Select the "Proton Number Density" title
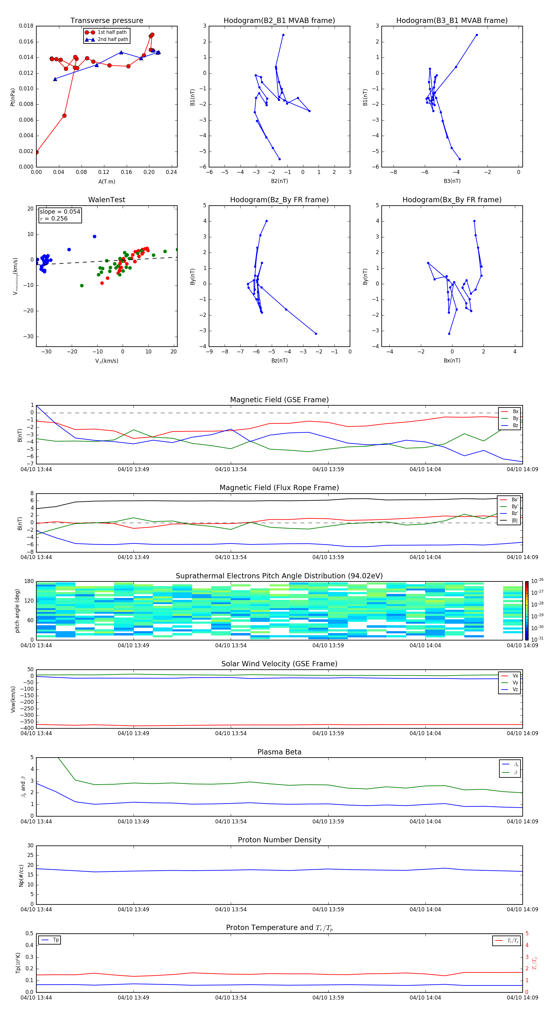The width and height of the screenshot is (559, 1025). [279, 840]
